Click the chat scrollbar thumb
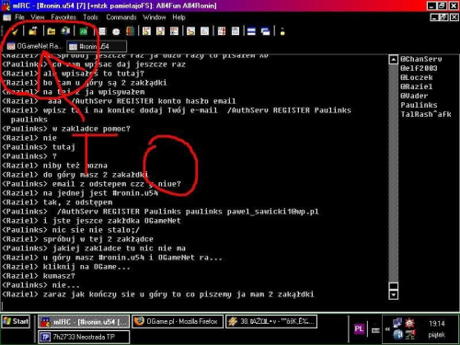 [x=393, y=286]
